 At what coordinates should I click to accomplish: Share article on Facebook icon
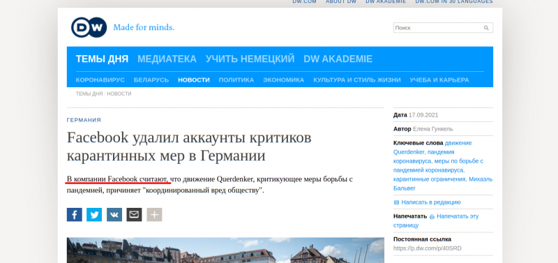point(75,215)
